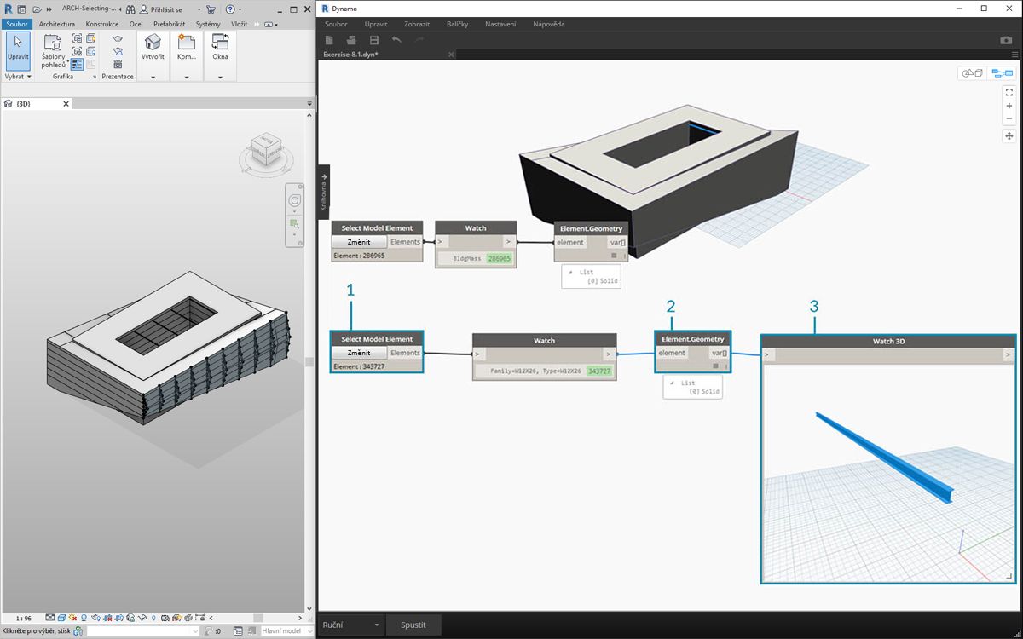Open the Nastavení menu in Dynamo
This screenshot has width=1023, height=639.
(x=500, y=24)
